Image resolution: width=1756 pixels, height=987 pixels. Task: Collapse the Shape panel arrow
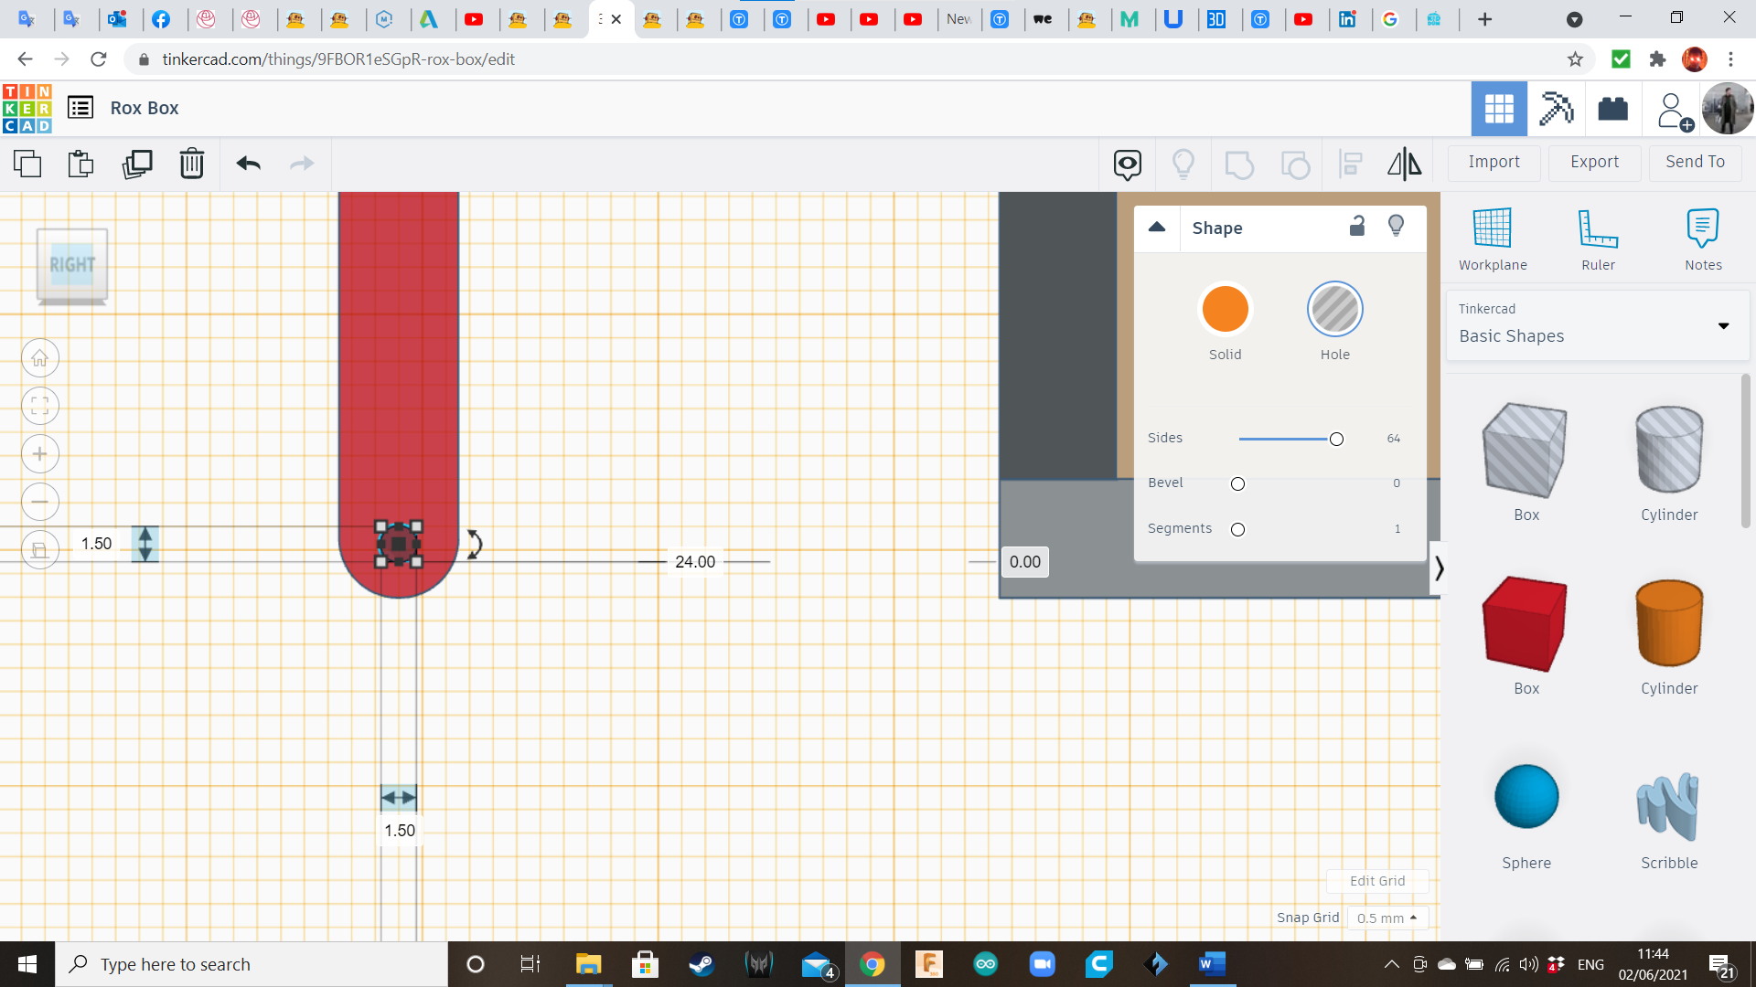1157,228
